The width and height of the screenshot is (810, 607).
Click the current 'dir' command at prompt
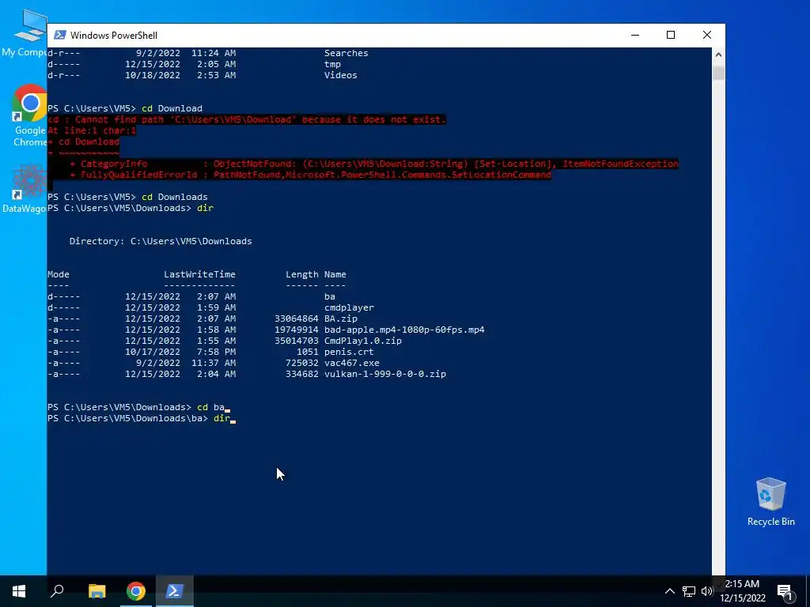pos(221,418)
